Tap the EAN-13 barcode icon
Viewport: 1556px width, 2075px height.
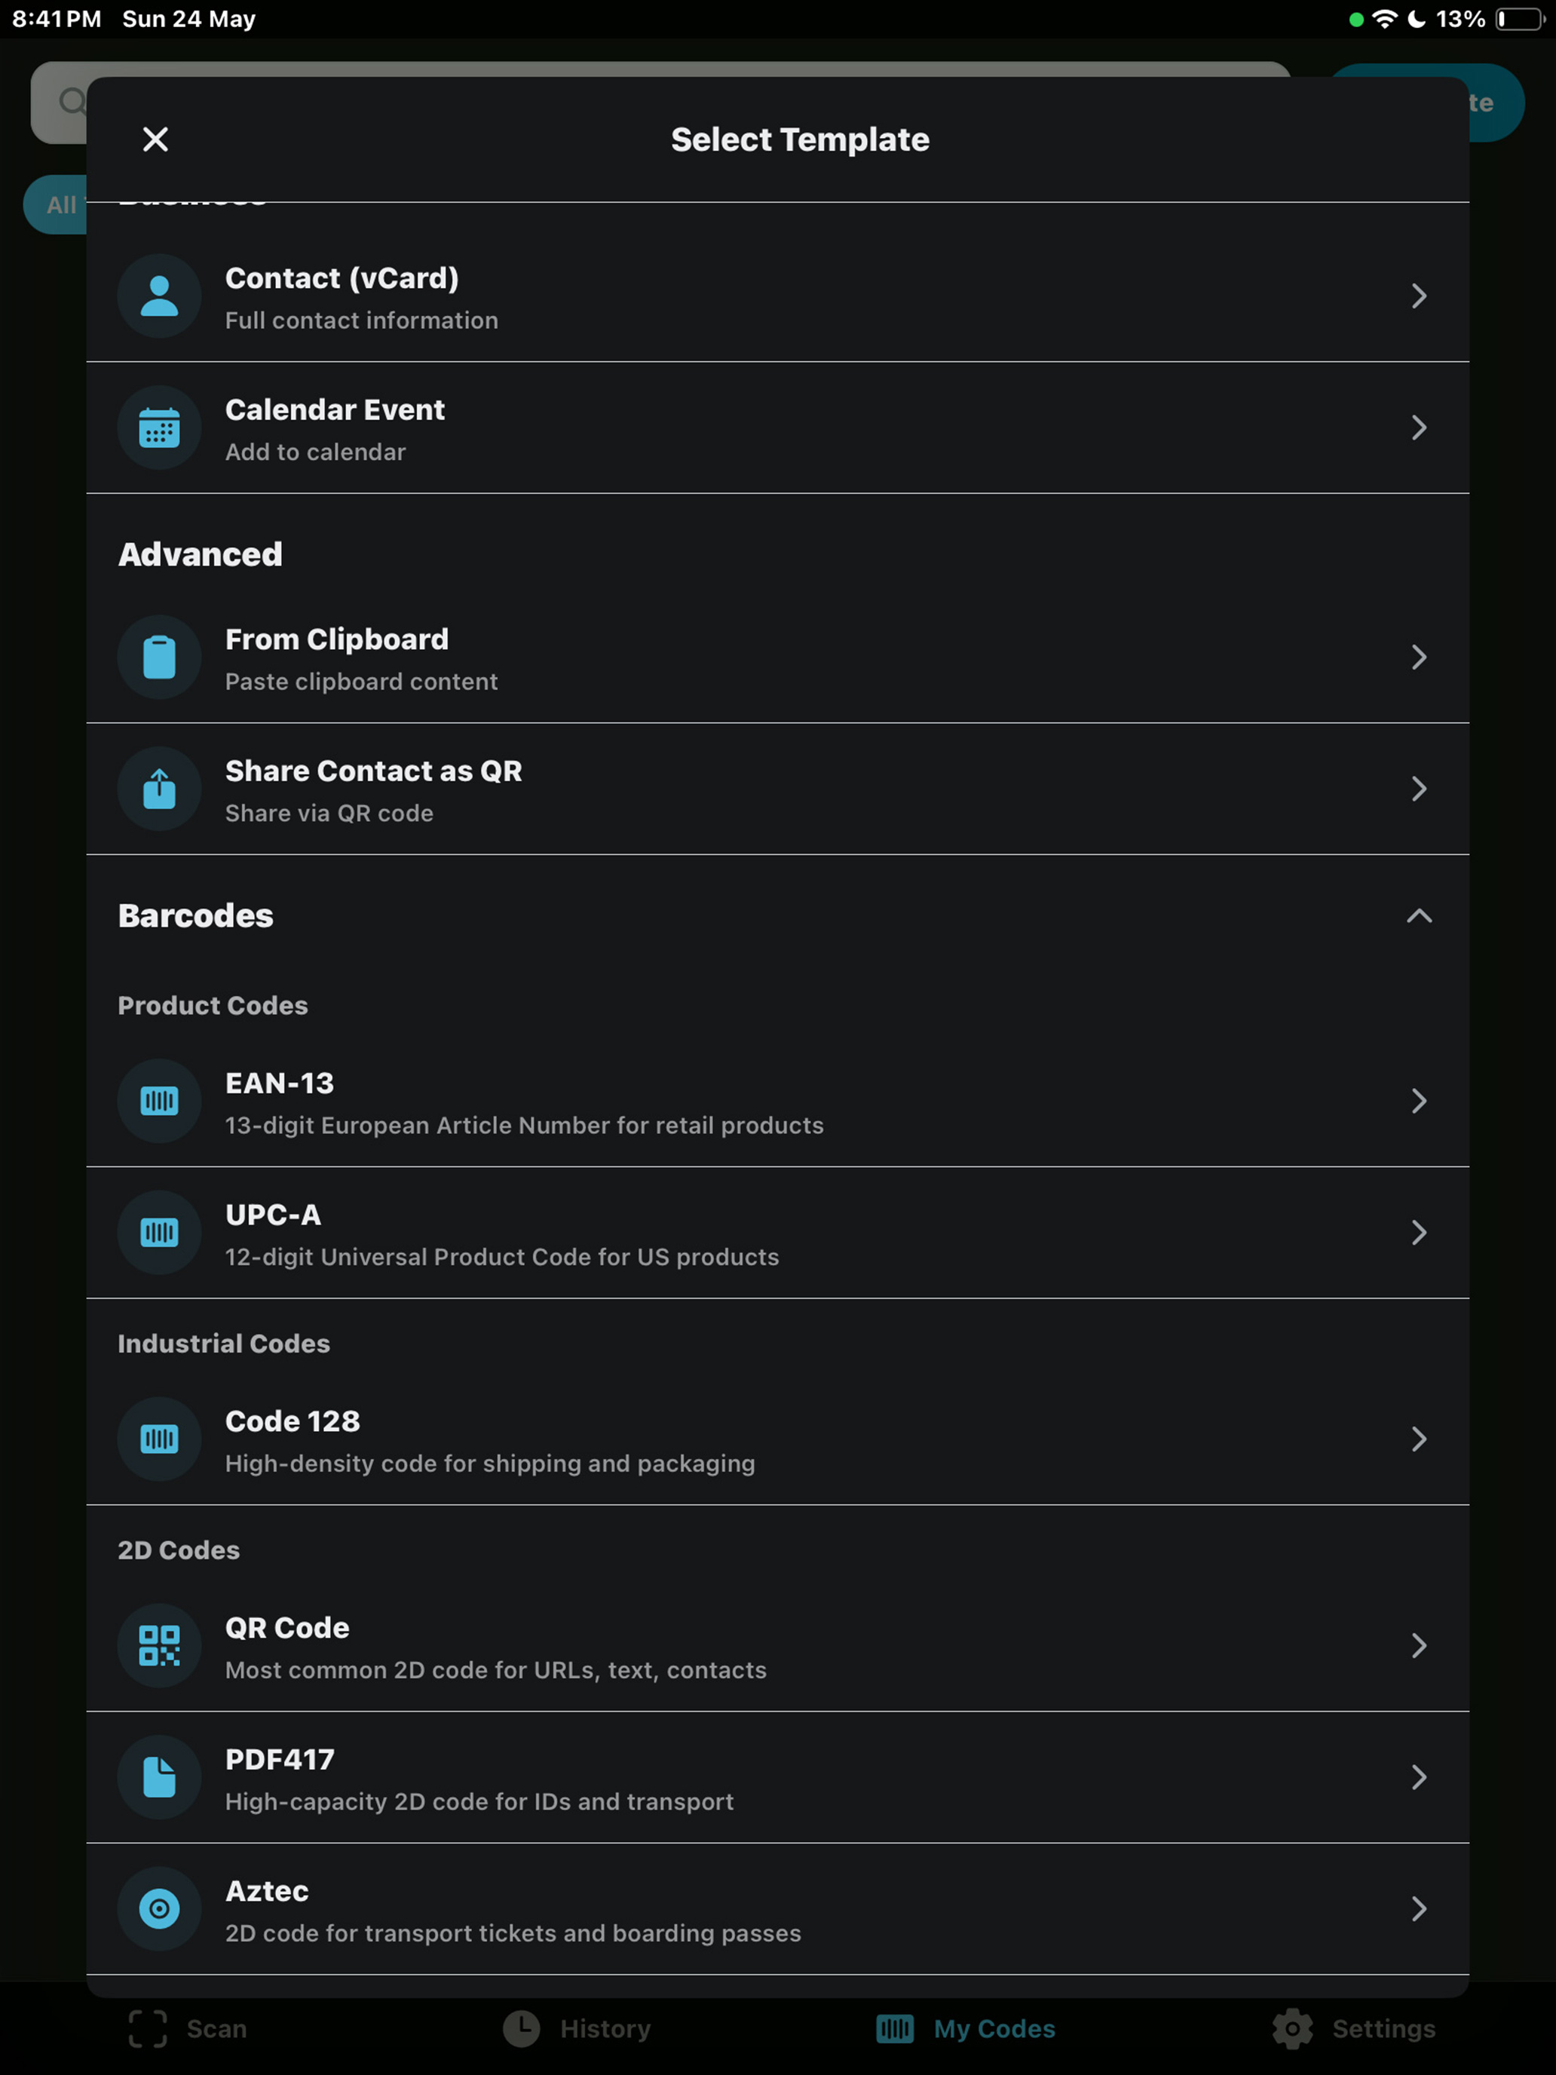point(160,1102)
